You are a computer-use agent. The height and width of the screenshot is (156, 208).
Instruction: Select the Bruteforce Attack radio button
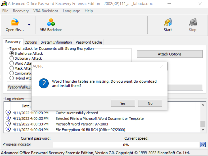pyautogui.click(x=12, y=53)
